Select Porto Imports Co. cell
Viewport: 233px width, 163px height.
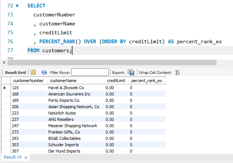pos(76,100)
